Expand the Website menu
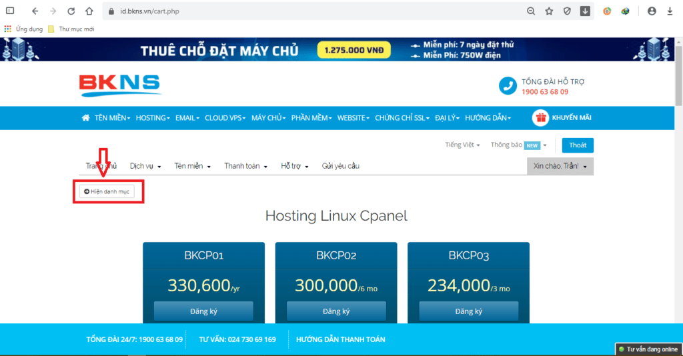683x356 pixels. point(354,118)
